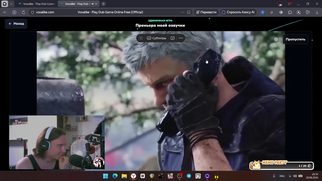Viewport: 322px width, 181px height.
Task: Open File Explorer from the taskbar
Action: click(124, 176)
